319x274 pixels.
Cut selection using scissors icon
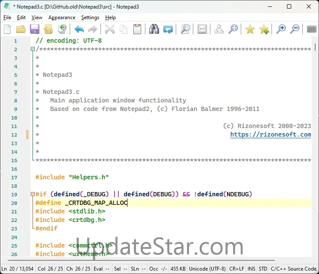110,29
